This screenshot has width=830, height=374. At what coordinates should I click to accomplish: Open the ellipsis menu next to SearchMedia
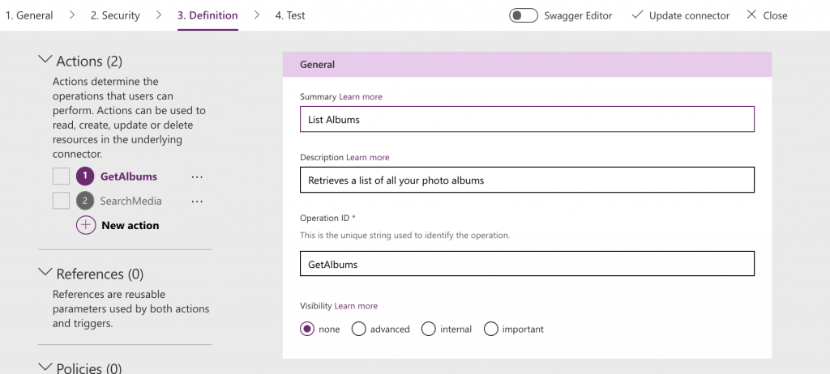[197, 201]
